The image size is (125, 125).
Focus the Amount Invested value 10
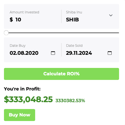click(18, 20)
